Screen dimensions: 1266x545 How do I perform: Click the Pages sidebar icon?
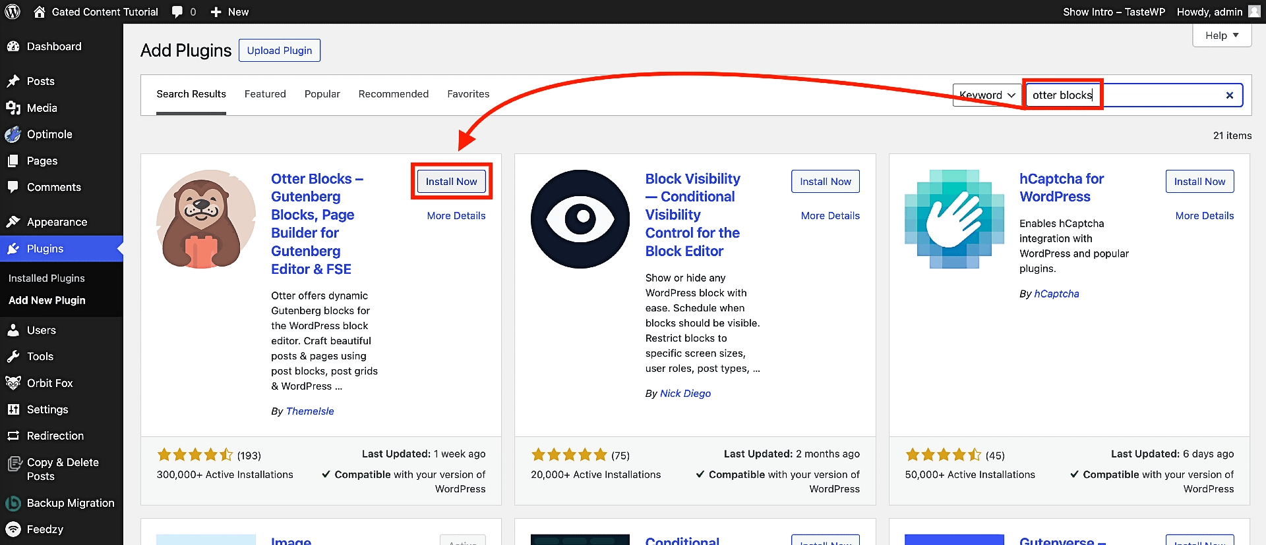[13, 161]
